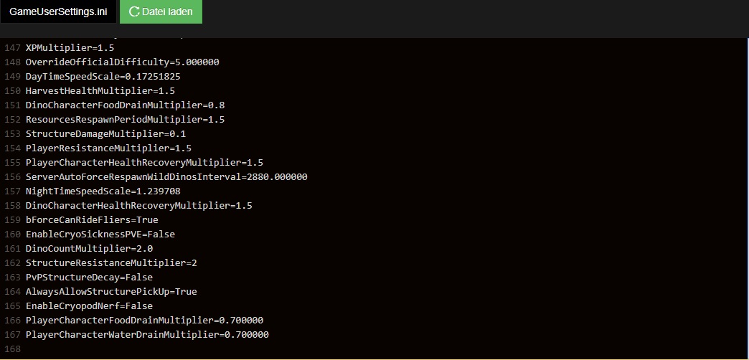Click the EnableCryopodNerf=False line
Image resolution: width=749 pixels, height=360 pixels.
(x=90, y=305)
